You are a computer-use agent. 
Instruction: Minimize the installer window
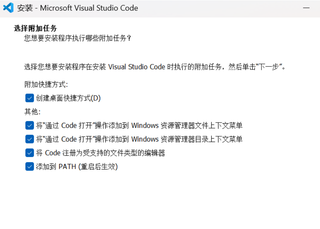306,8
